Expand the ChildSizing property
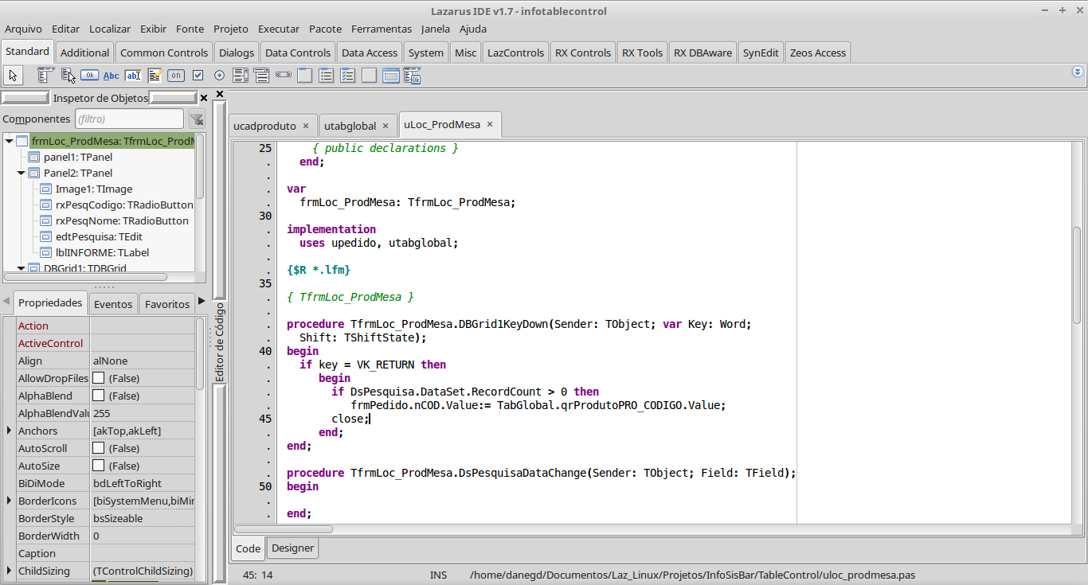Image resolution: width=1088 pixels, height=585 pixels. [9, 571]
